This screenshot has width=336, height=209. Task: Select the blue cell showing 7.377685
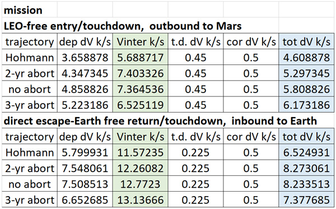tap(306, 200)
